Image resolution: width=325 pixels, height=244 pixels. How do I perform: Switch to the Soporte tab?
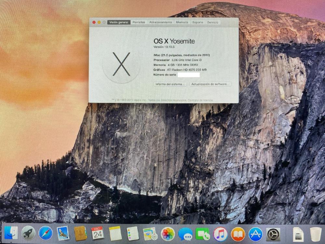click(198, 22)
